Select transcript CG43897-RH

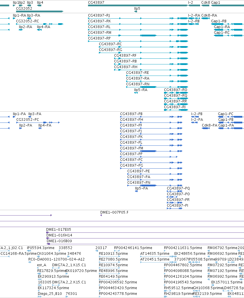[151, 70]
